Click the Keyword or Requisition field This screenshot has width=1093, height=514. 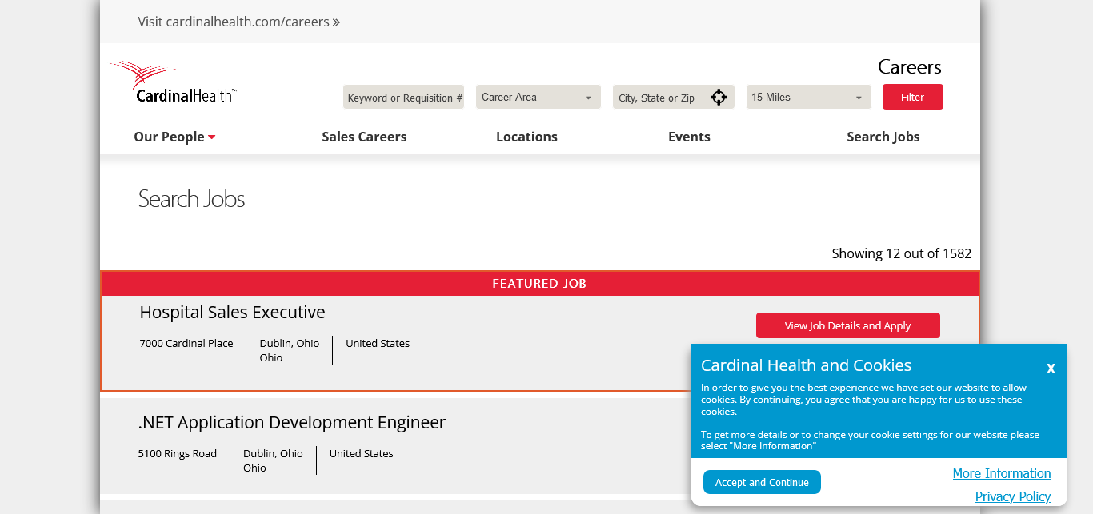(x=404, y=98)
